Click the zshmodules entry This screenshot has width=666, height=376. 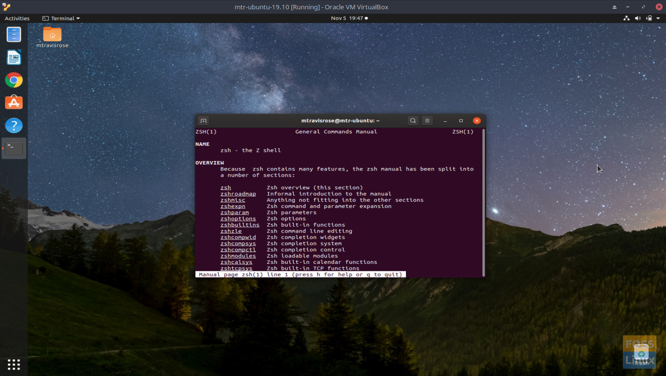pos(238,256)
